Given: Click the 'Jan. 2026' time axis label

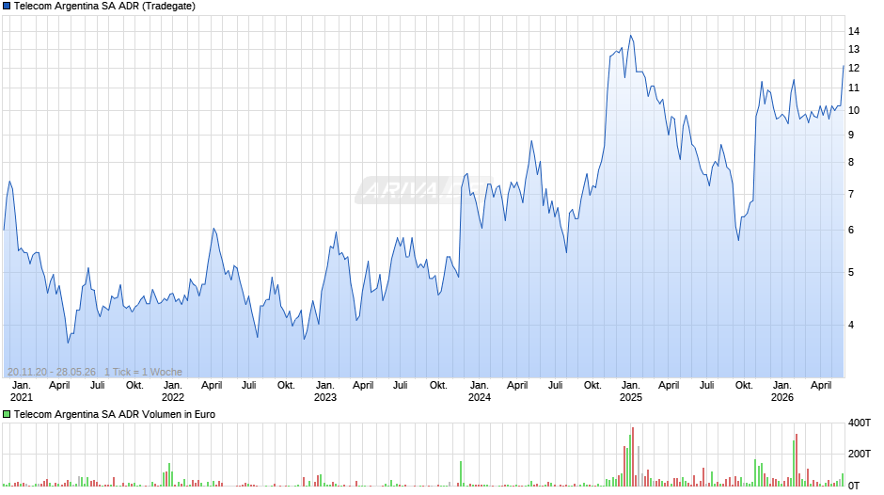Looking at the screenshot, I should [x=781, y=391].
